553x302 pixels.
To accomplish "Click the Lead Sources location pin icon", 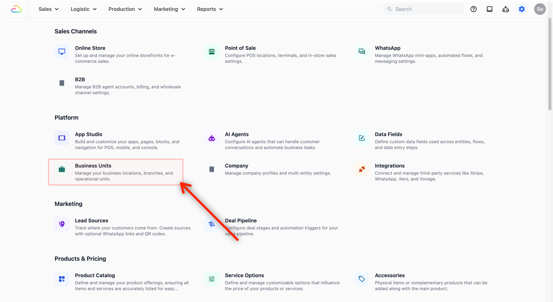I will click(x=62, y=224).
